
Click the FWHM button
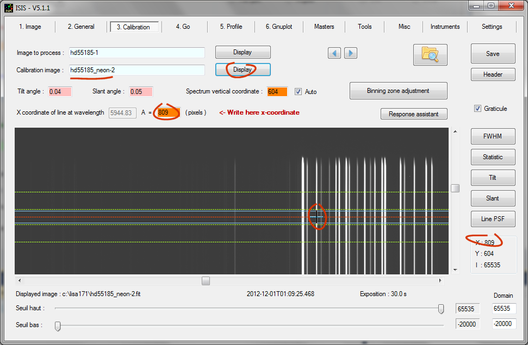coord(492,136)
